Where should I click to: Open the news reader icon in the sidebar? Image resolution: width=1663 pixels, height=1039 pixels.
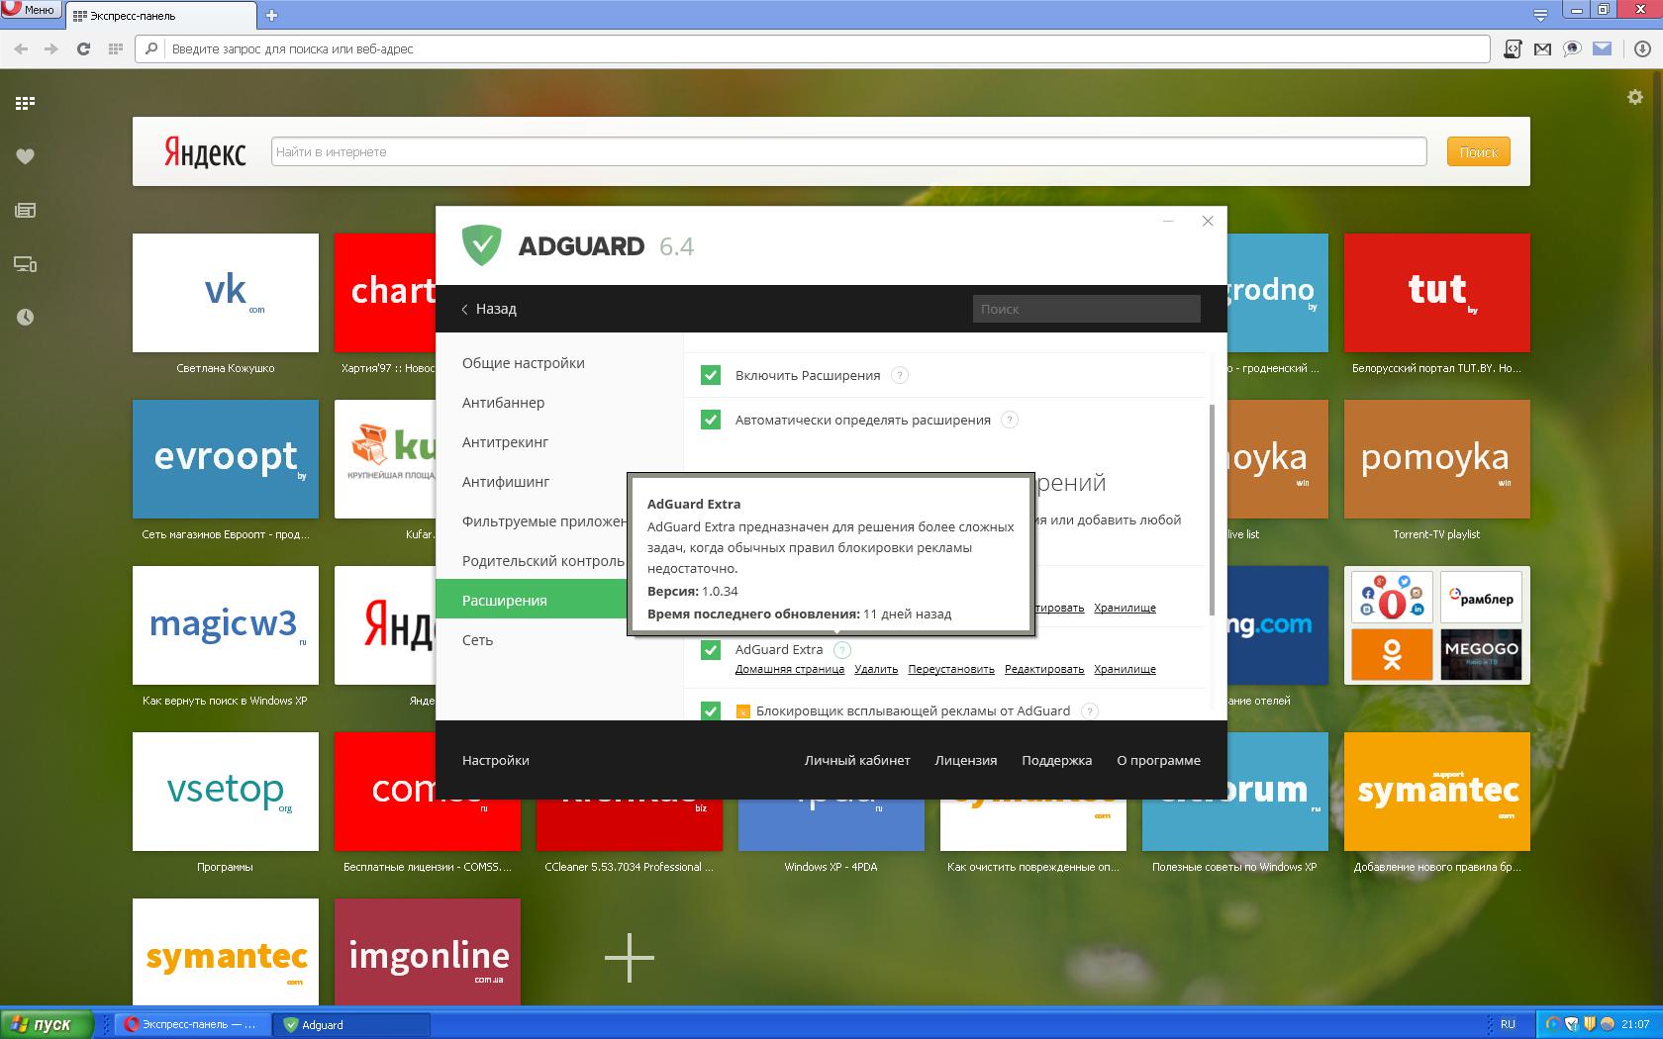25,210
